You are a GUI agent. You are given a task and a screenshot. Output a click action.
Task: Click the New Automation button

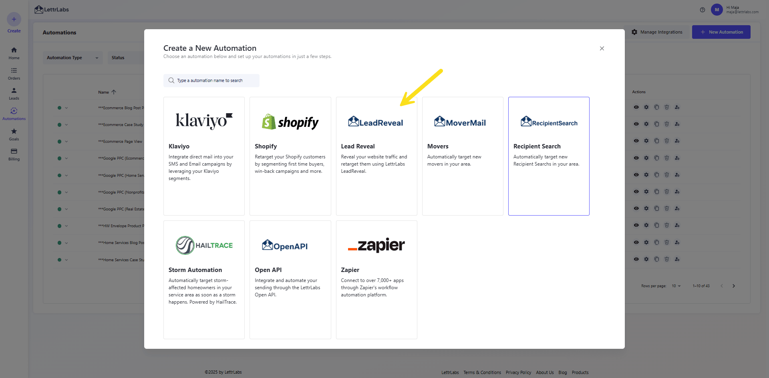(x=721, y=32)
